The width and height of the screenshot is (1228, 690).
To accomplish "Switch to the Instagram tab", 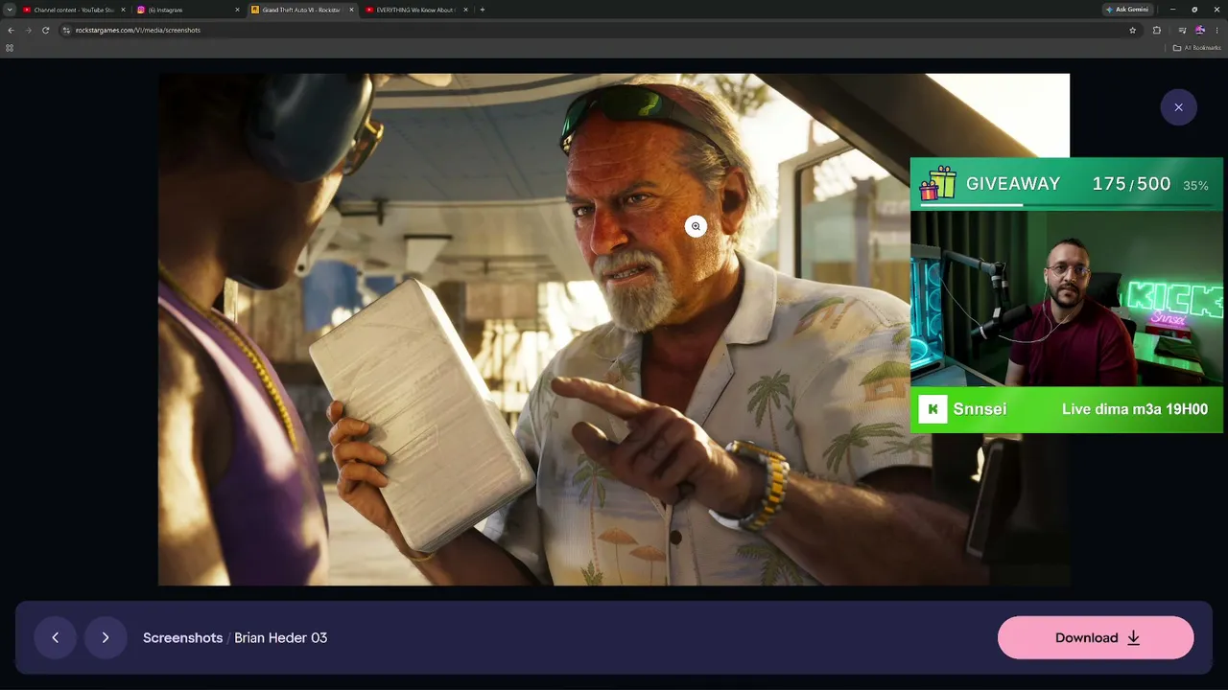I will point(187,10).
